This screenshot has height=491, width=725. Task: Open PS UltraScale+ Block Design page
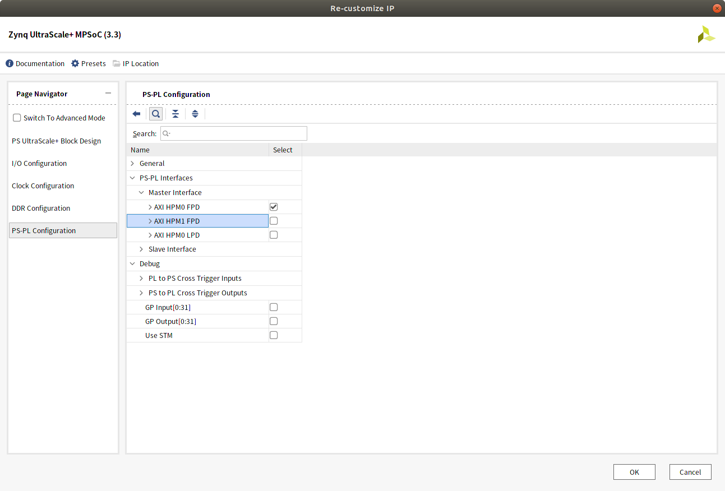click(57, 141)
